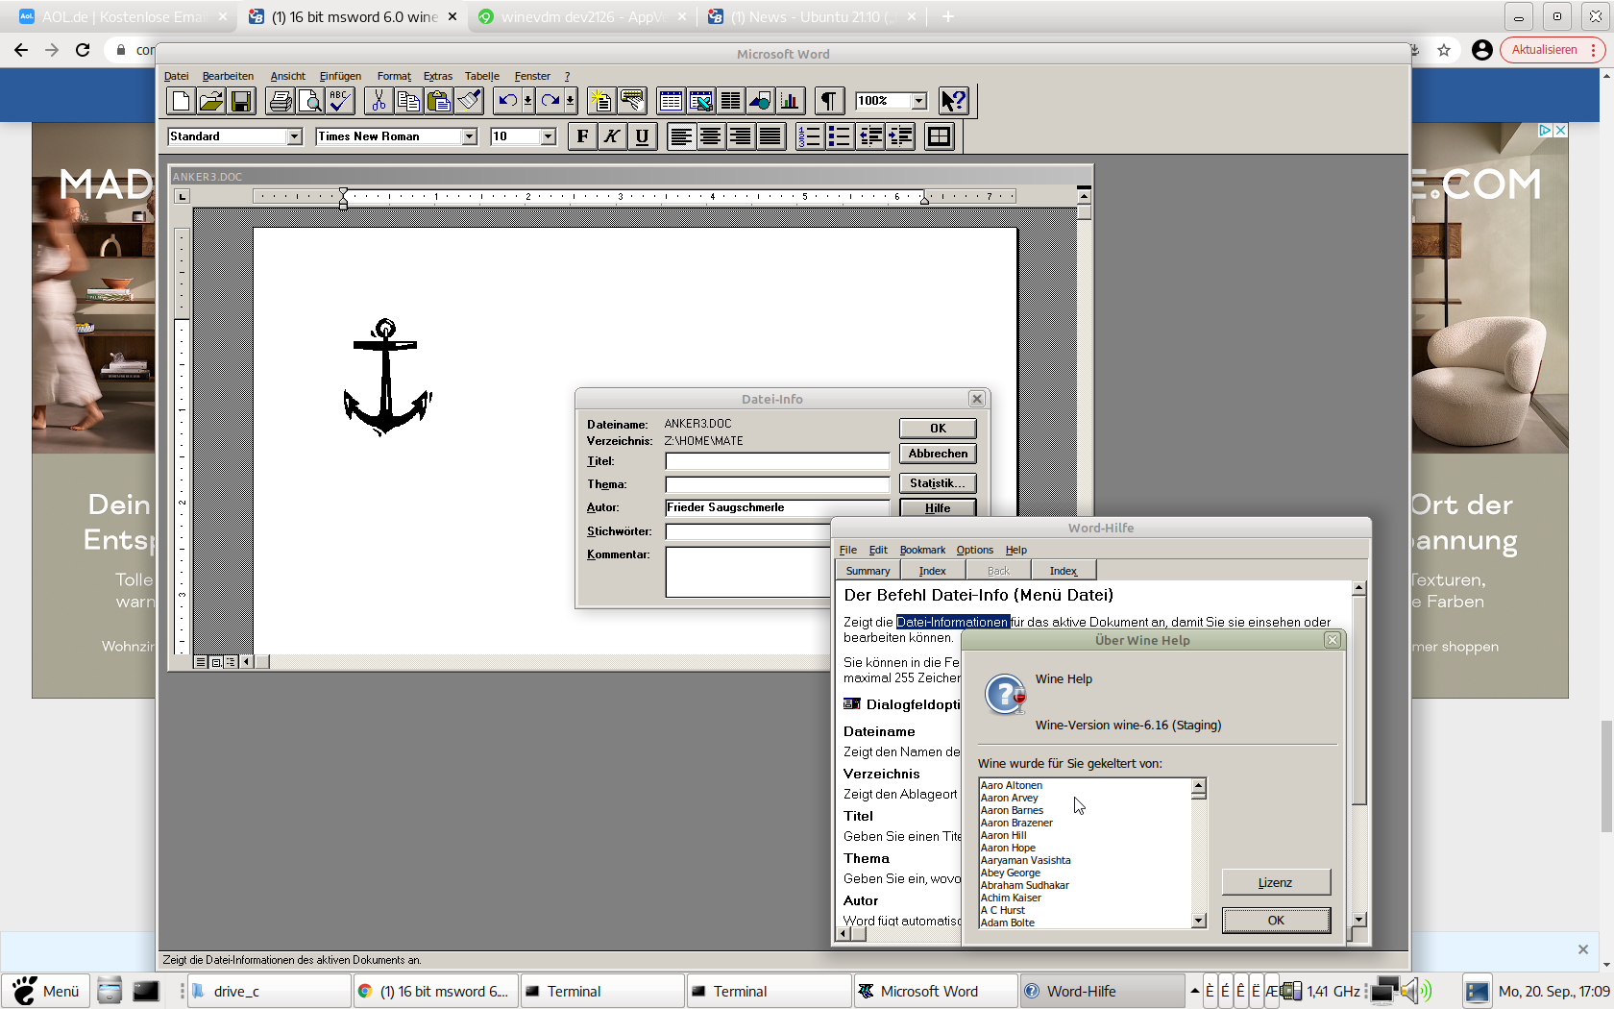Image resolution: width=1614 pixels, height=1009 pixels.
Task: Open the Drawing tools icon
Action: (761, 101)
